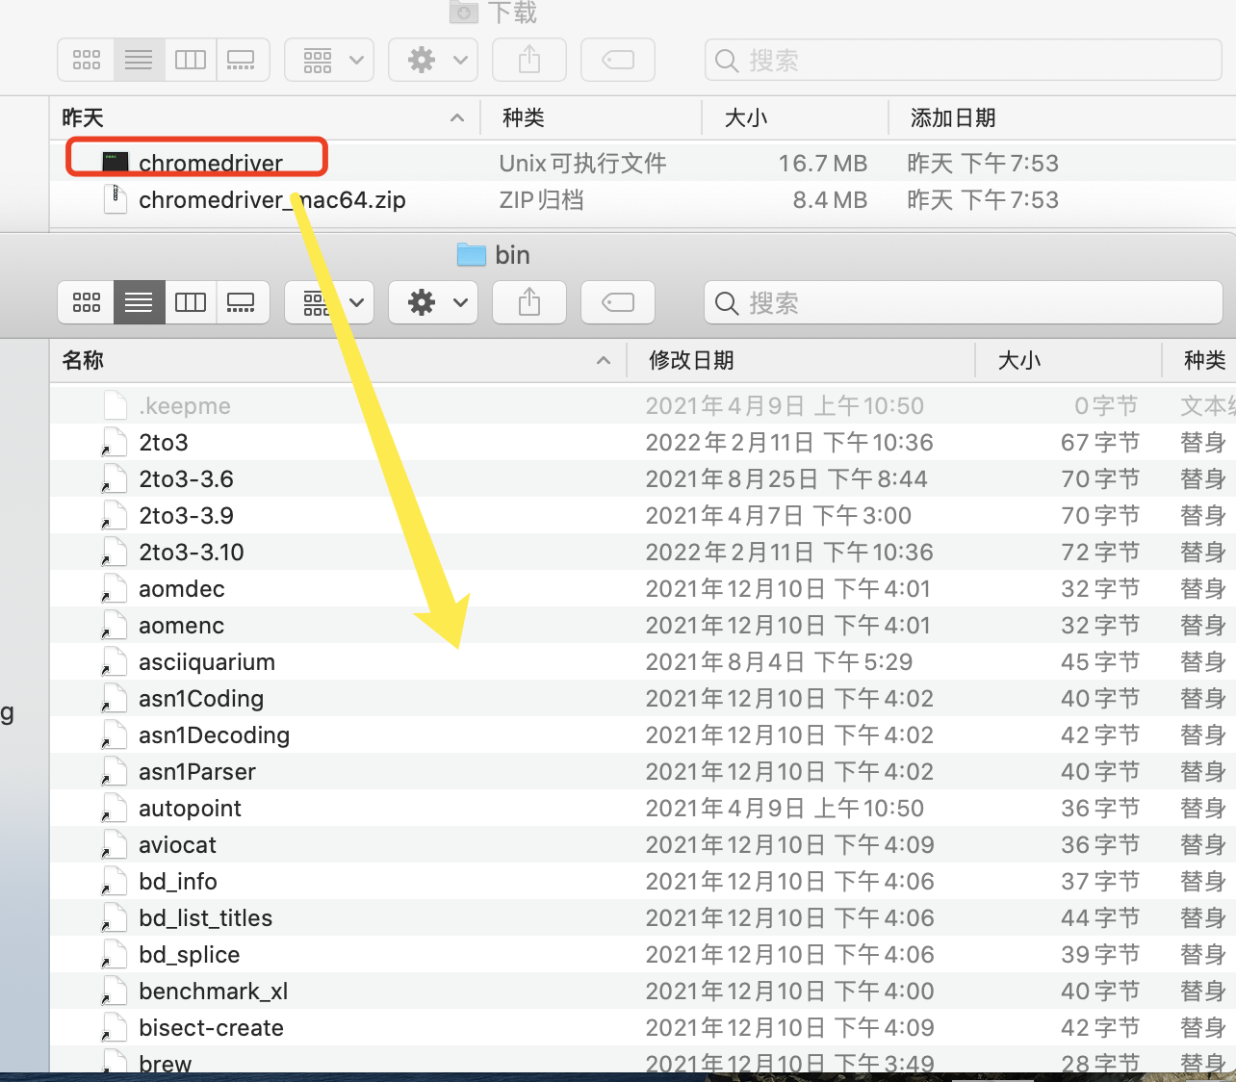
Task: Toggle sort order on 昨天 column header
Action: pyautogui.click(x=265, y=117)
